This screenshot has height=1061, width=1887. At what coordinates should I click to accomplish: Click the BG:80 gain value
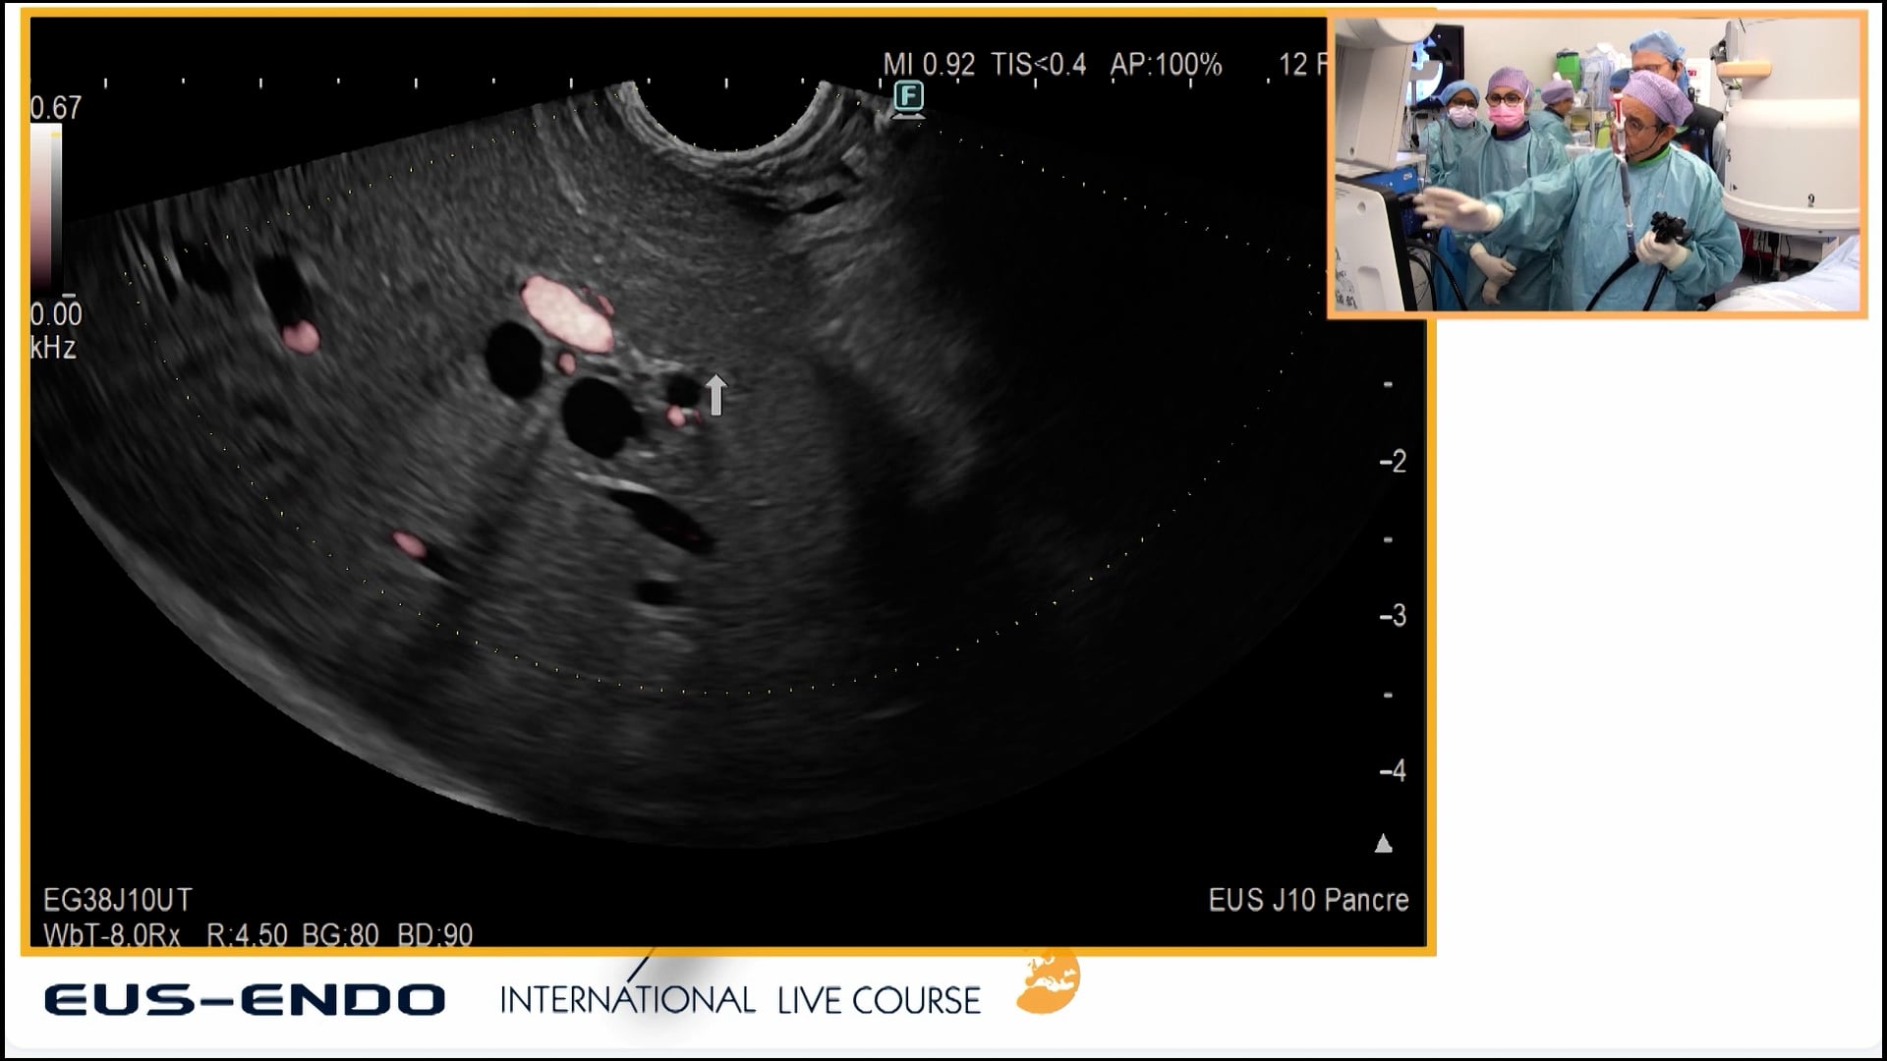340,934
